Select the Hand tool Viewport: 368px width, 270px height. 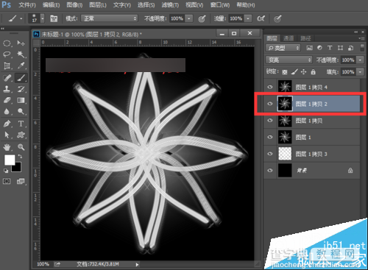click(7, 147)
